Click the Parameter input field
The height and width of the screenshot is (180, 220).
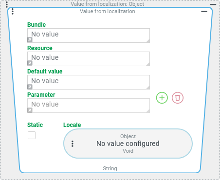point(89,106)
